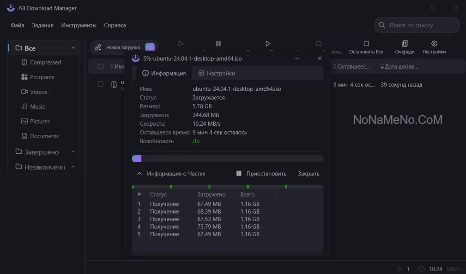The image size is (466, 274).
Task: Check the ubuntu download row checkbox
Action: click(x=101, y=84)
